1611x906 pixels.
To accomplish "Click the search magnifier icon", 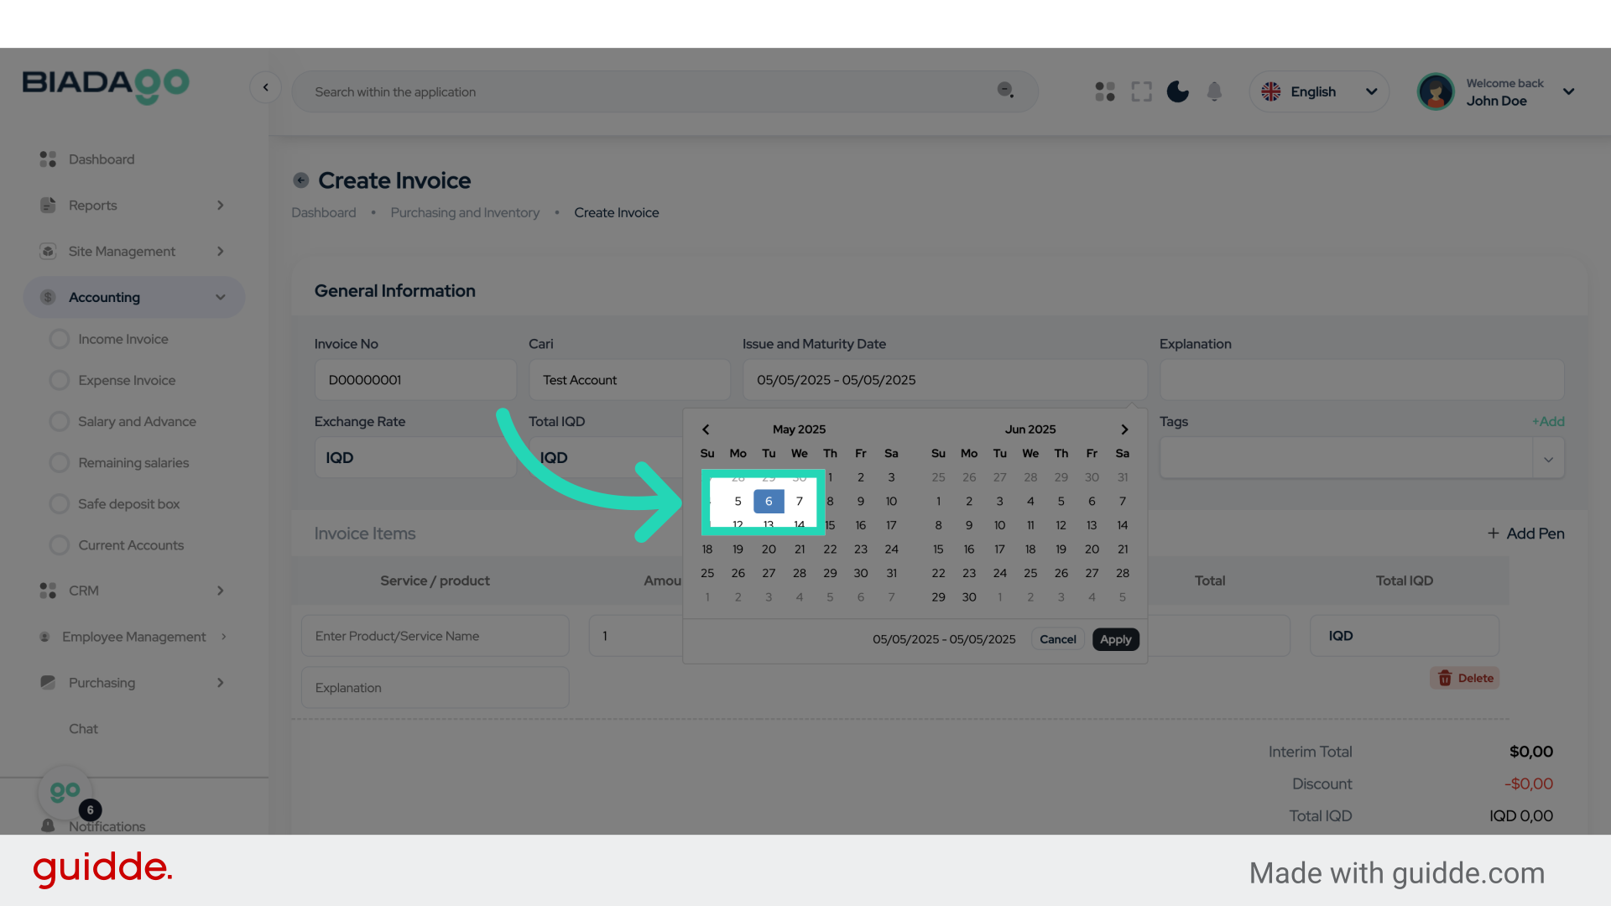I will pos(1005,90).
